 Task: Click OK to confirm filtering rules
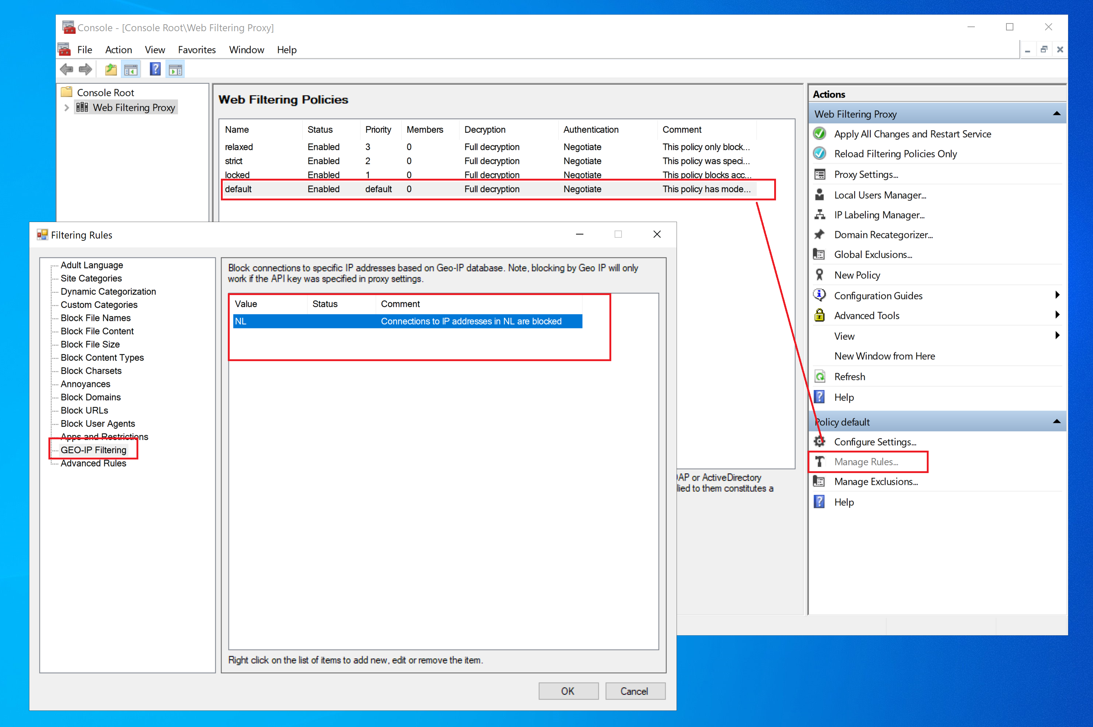tap(568, 691)
